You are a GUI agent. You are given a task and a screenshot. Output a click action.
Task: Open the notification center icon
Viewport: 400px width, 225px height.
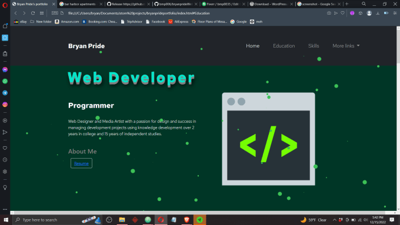click(392, 220)
